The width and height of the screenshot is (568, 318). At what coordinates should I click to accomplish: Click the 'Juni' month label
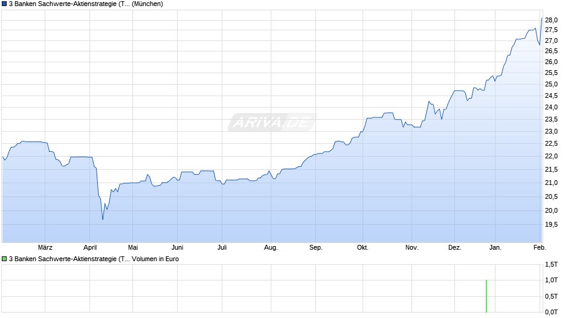177,247
